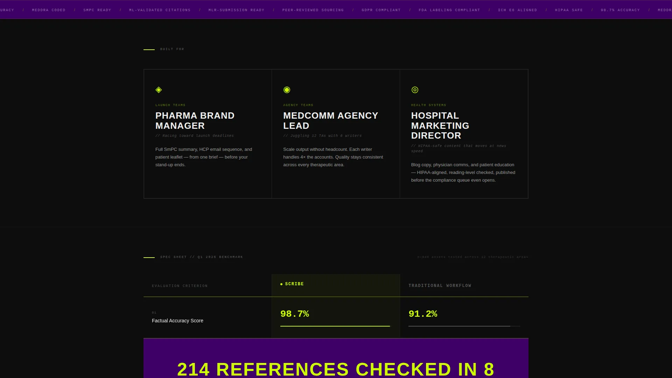Click the Full SmPC summary description paragraph
This screenshot has width=672, height=378.
click(204, 157)
